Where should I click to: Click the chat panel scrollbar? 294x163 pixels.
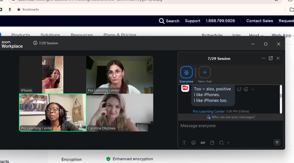pos(281,99)
